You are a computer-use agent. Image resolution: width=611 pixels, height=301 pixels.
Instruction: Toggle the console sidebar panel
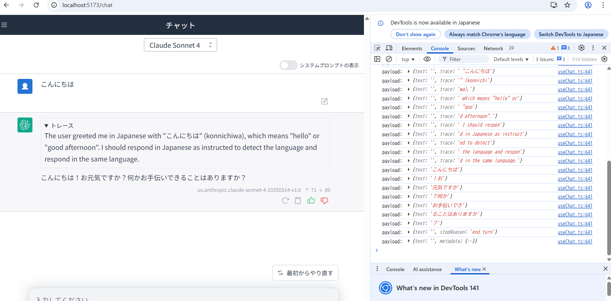click(377, 59)
